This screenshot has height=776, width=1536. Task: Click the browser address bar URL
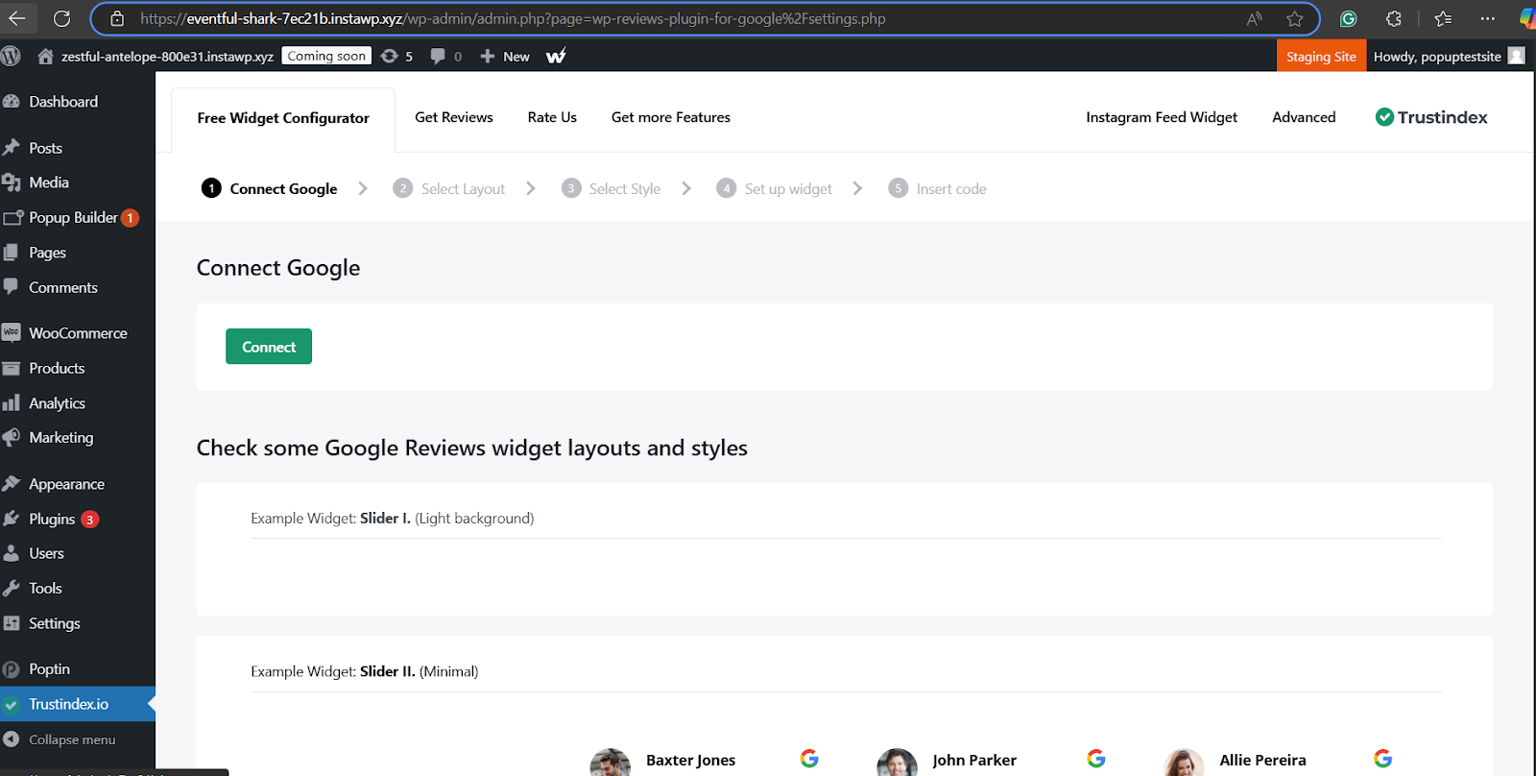pyautogui.click(x=513, y=18)
